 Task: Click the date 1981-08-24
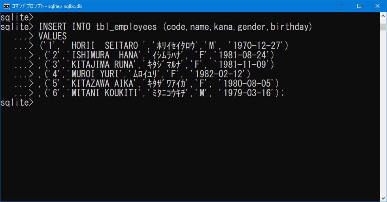pos(243,55)
